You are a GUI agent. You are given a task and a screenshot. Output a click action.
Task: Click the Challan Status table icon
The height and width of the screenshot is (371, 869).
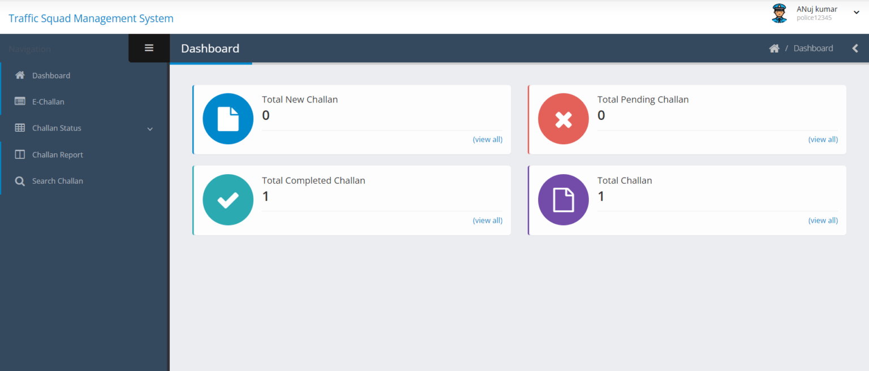(x=20, y=128)
